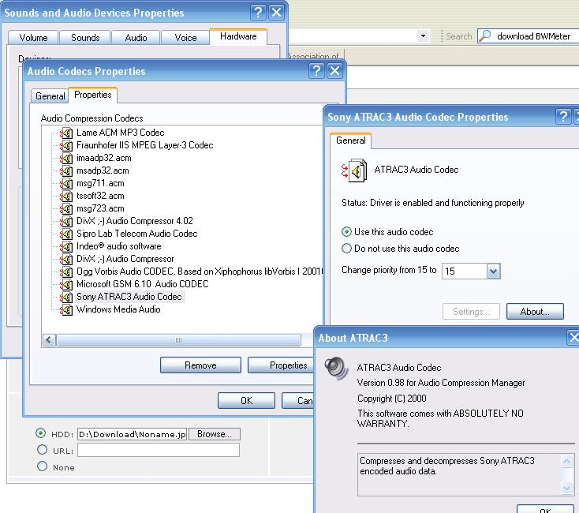Click help button of Sony ATRAC3 Properties
579x513 pixels.
[563, 117]
